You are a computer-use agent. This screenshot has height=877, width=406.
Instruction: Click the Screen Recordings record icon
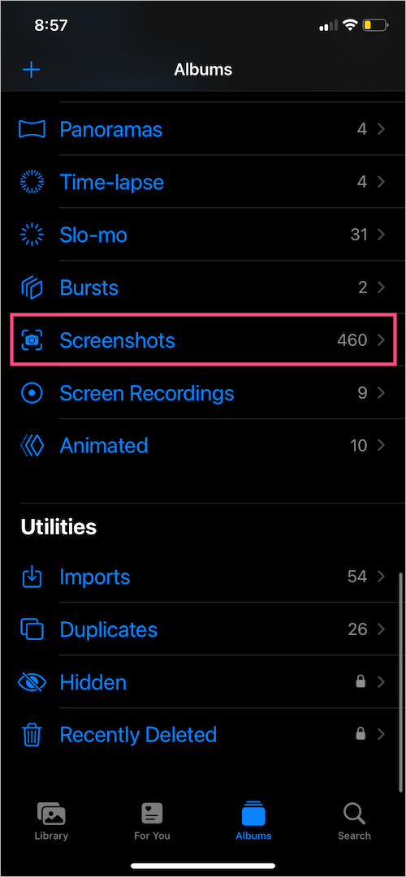coord(32,393)
